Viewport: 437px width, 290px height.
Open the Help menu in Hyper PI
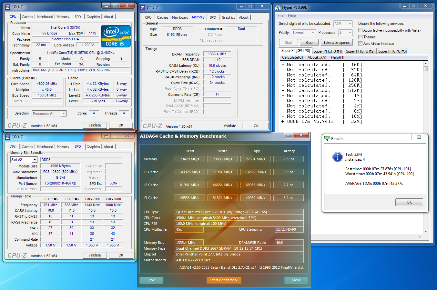coord(292,15)
